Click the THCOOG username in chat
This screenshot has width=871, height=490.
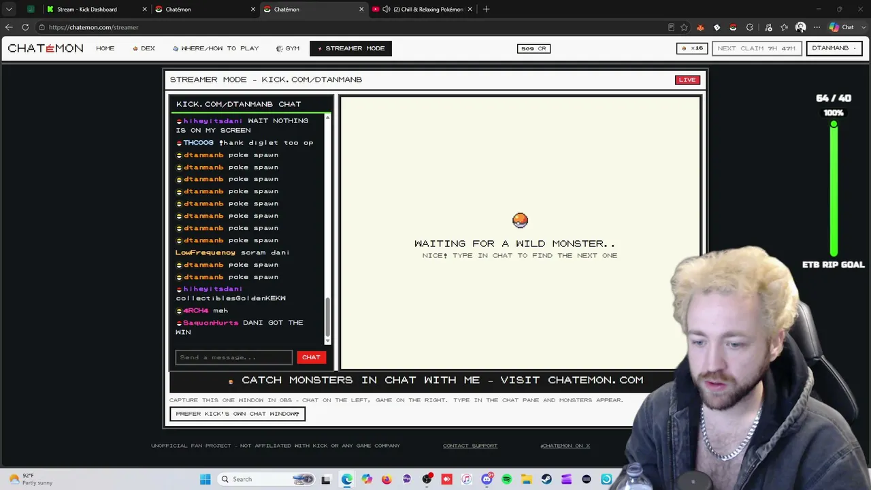click(x=198, y=143)
